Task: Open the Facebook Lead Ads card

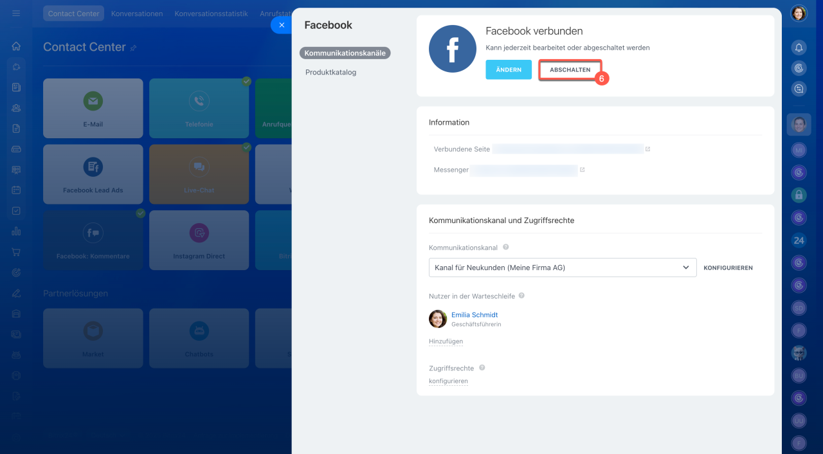Action: tap(93, 174)
